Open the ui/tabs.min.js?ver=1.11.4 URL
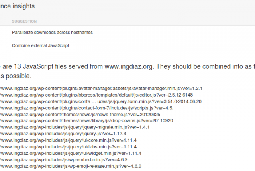The width and height of the screenshot is (255, 171). point(68,147)
